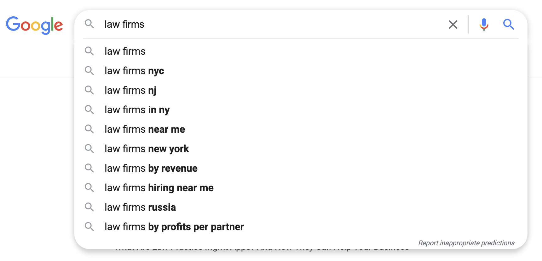Choose the 'law firms nyc' suggestion
The height and width of the screenshot is (261, 542).
(x=134, y=71)
